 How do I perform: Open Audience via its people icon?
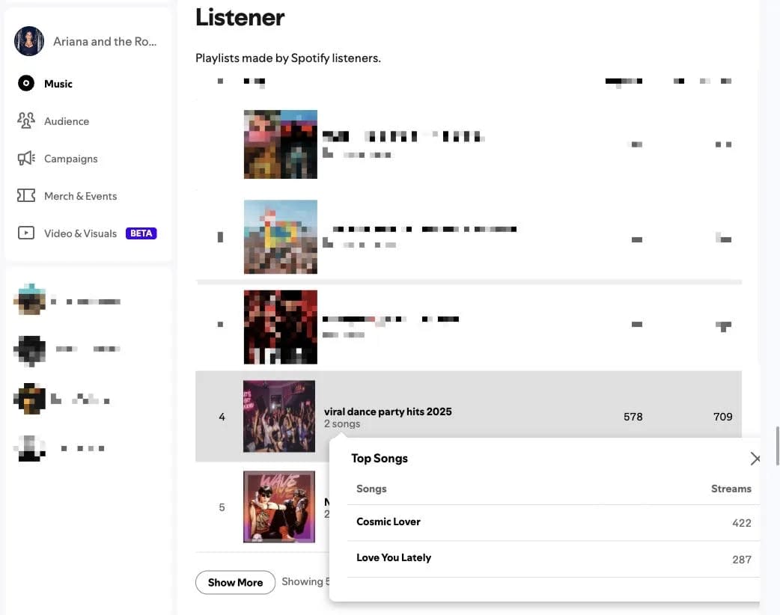(26, 120)
